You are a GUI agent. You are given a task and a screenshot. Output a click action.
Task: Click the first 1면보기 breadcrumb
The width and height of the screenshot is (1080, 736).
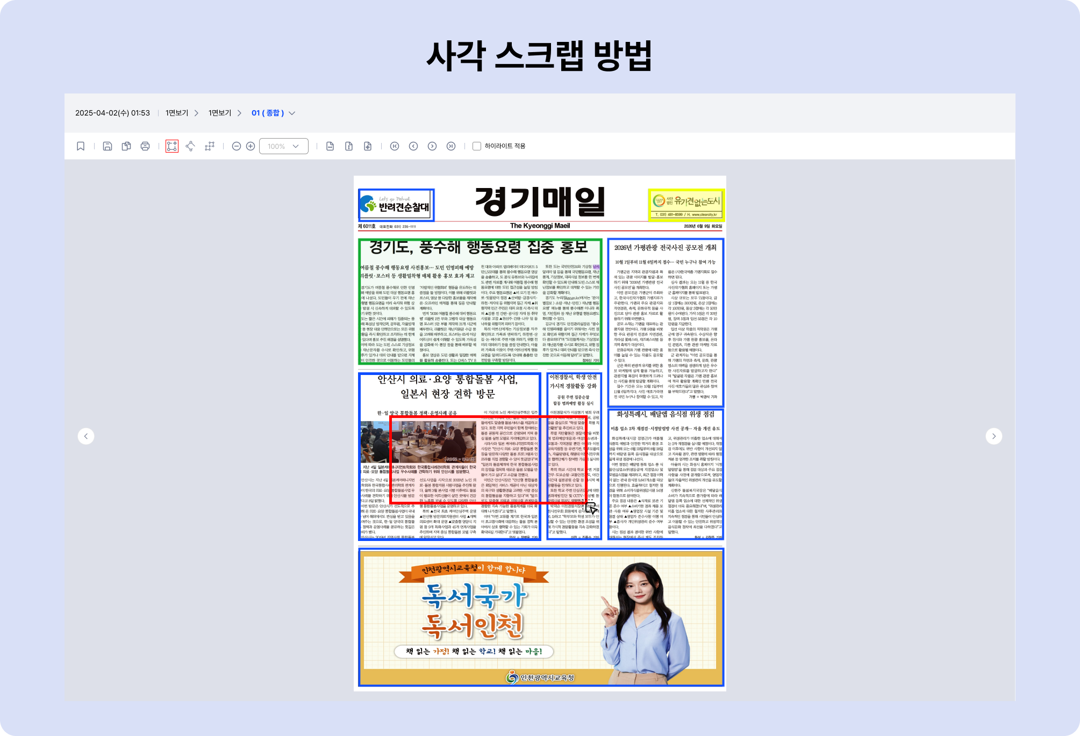(177, 113)
